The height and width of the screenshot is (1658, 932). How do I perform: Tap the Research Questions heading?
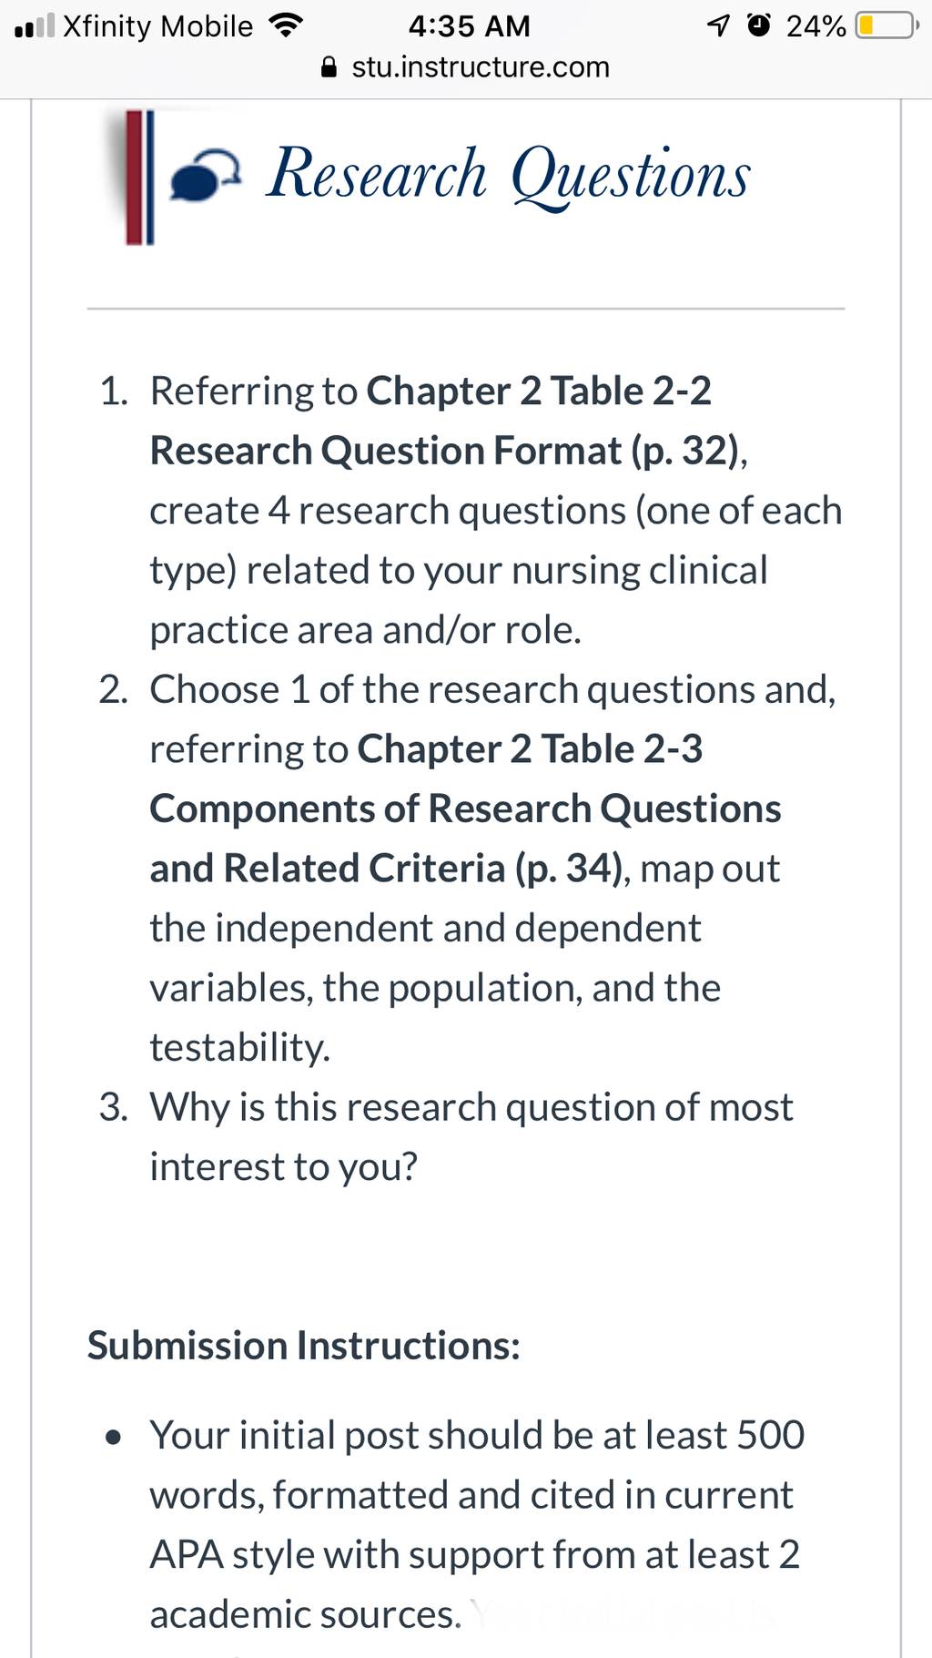click(509, 175)
